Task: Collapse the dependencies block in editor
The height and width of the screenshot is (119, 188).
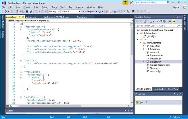Action: 21,27
